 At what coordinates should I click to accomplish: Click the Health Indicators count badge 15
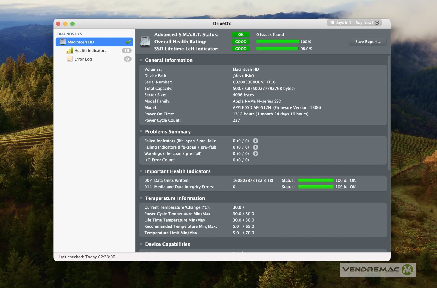(x=127, y=51)
